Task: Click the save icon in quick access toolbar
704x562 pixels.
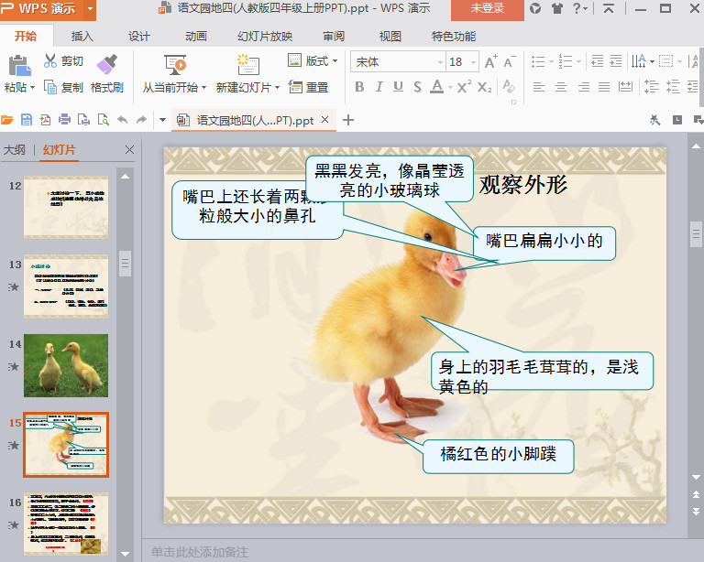Action: 27,120
